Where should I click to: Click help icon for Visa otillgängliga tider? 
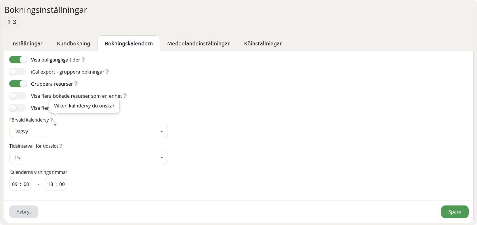(x=83, y=59)
